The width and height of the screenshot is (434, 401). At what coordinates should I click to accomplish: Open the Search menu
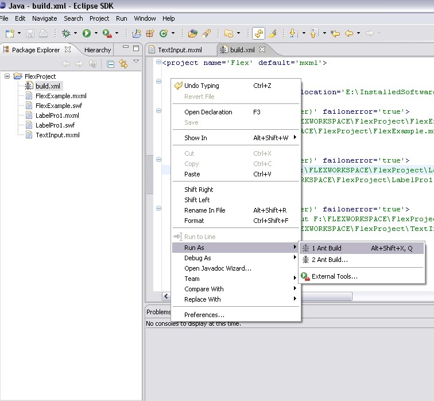73,18
